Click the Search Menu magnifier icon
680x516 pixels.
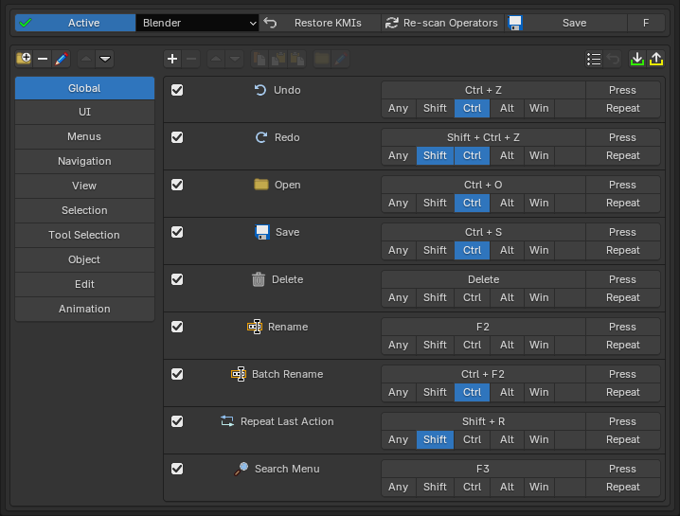coord(242,469)
